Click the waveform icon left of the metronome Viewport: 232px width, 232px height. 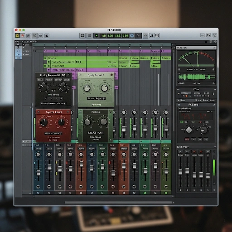[x=145, y=36]
